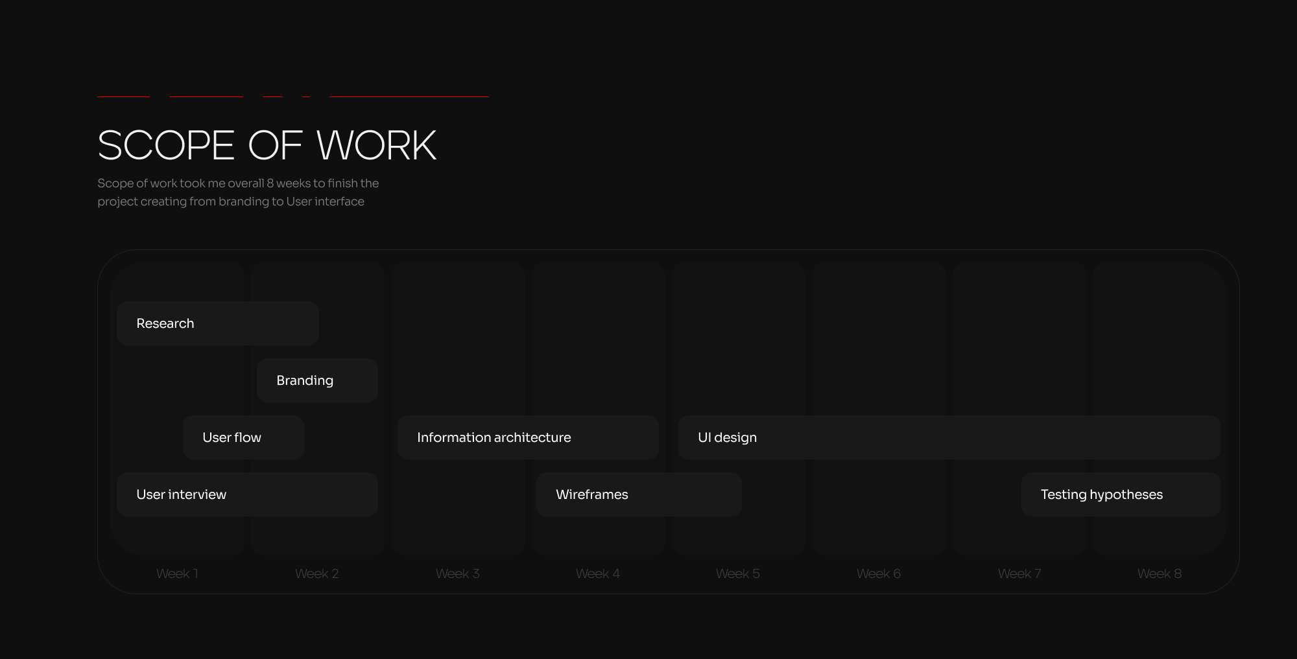
Task: Click the User flow task block
Action: (243, 437)
